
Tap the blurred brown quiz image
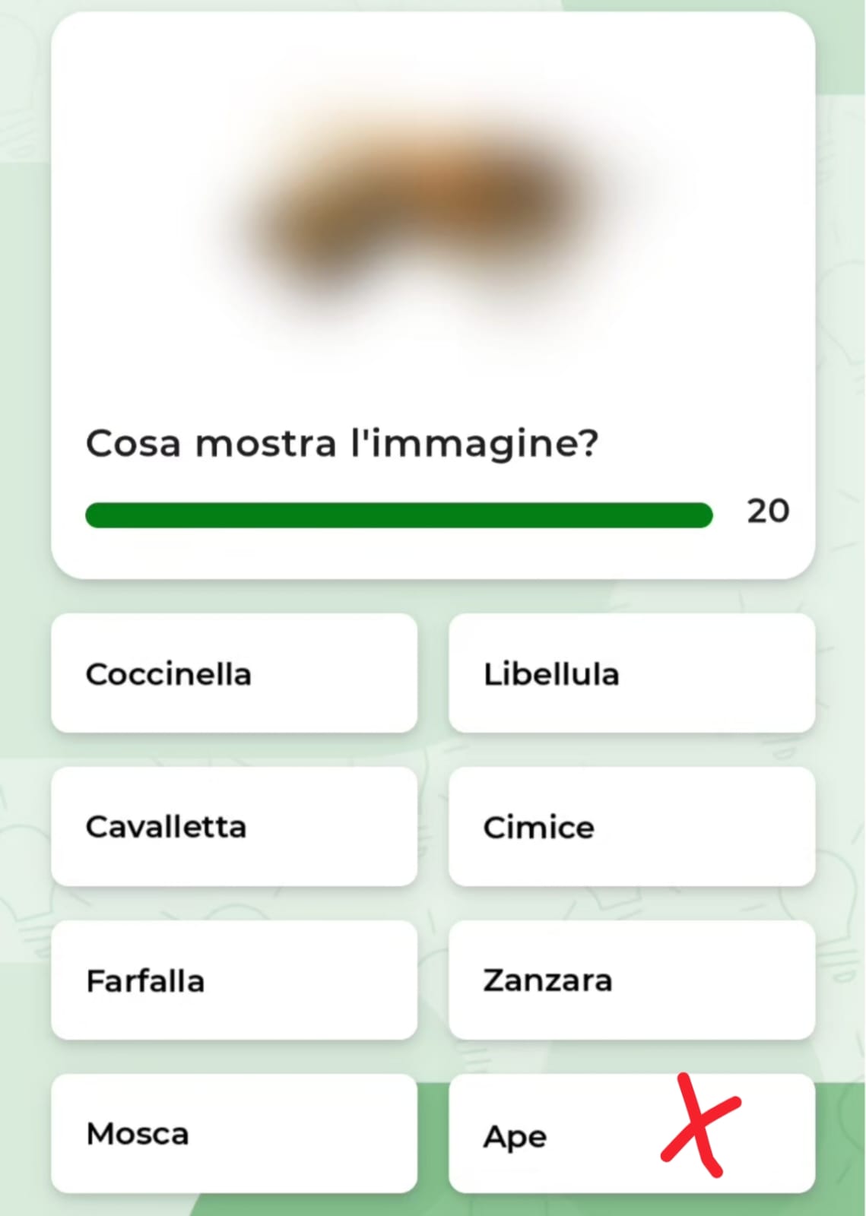(426, 205)
